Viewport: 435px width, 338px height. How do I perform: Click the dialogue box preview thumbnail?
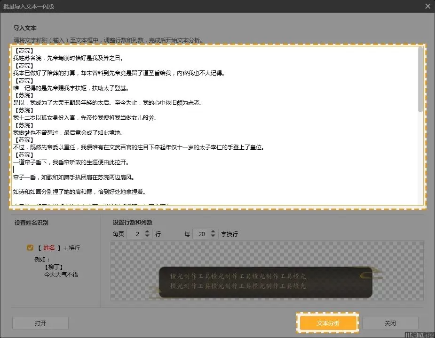pyautogui.click(x=266, y=281)
